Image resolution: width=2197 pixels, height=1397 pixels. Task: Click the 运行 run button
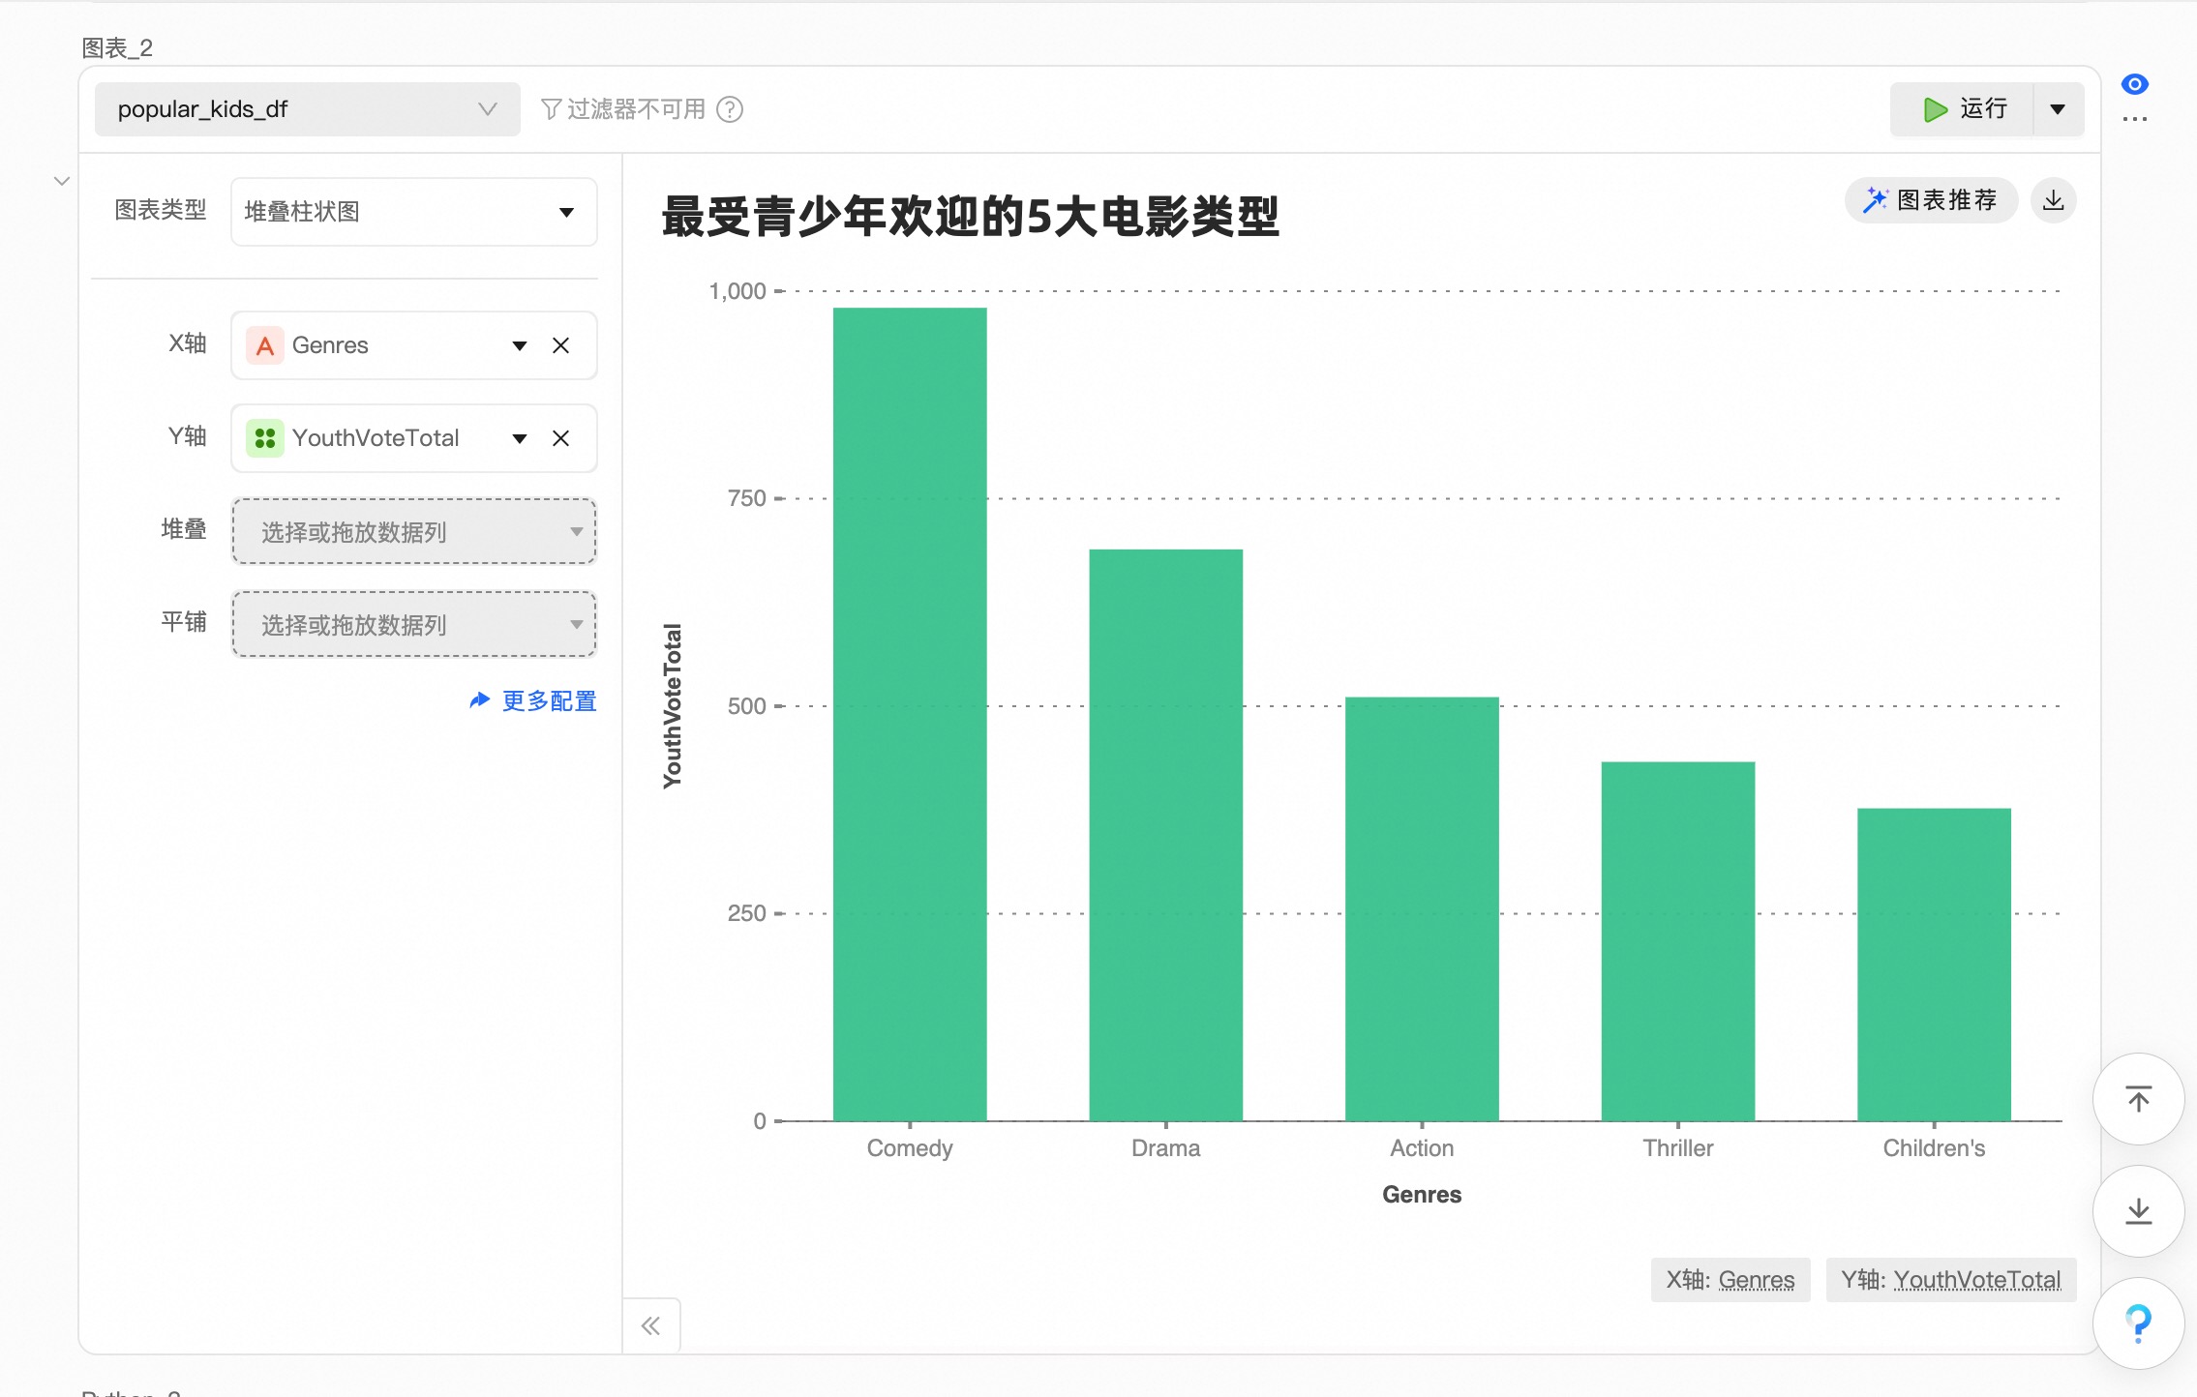1963,109
